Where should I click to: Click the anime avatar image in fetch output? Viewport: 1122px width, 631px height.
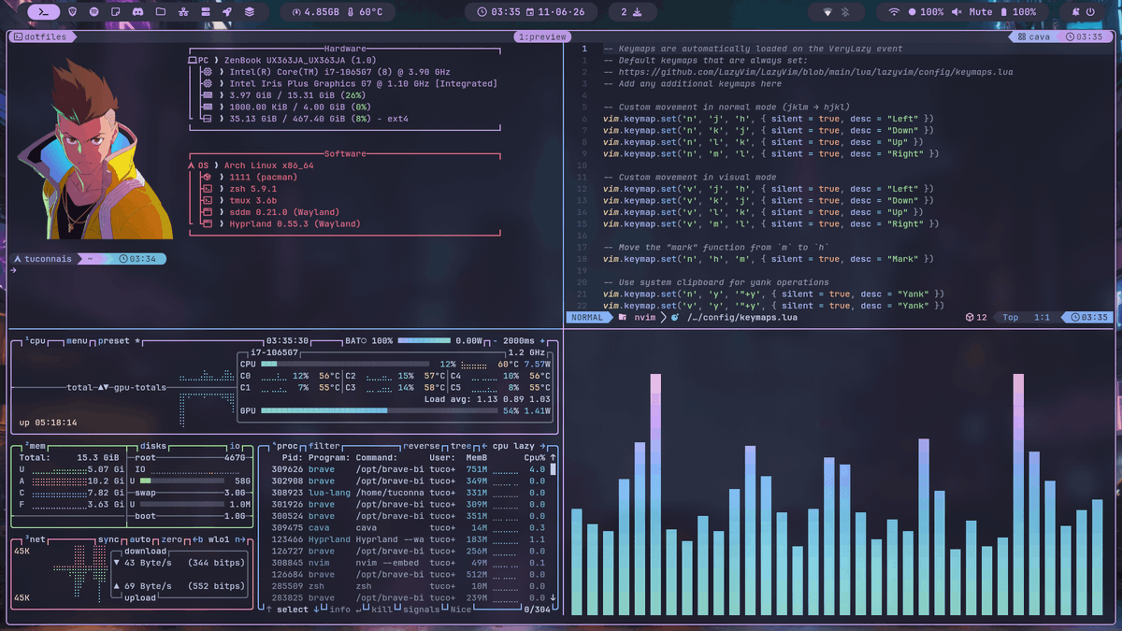click(95, 150)
